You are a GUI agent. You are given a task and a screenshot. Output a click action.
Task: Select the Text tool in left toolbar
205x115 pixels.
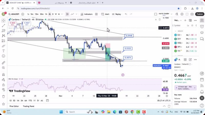tap(3, 51)
